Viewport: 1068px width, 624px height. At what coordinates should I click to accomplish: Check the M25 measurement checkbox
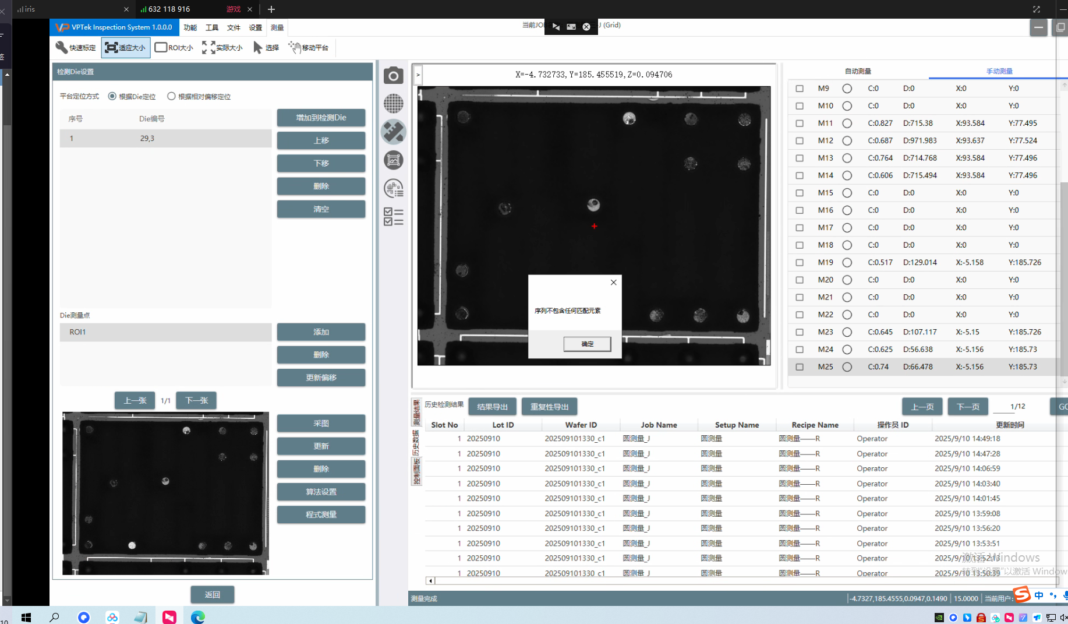800,367
